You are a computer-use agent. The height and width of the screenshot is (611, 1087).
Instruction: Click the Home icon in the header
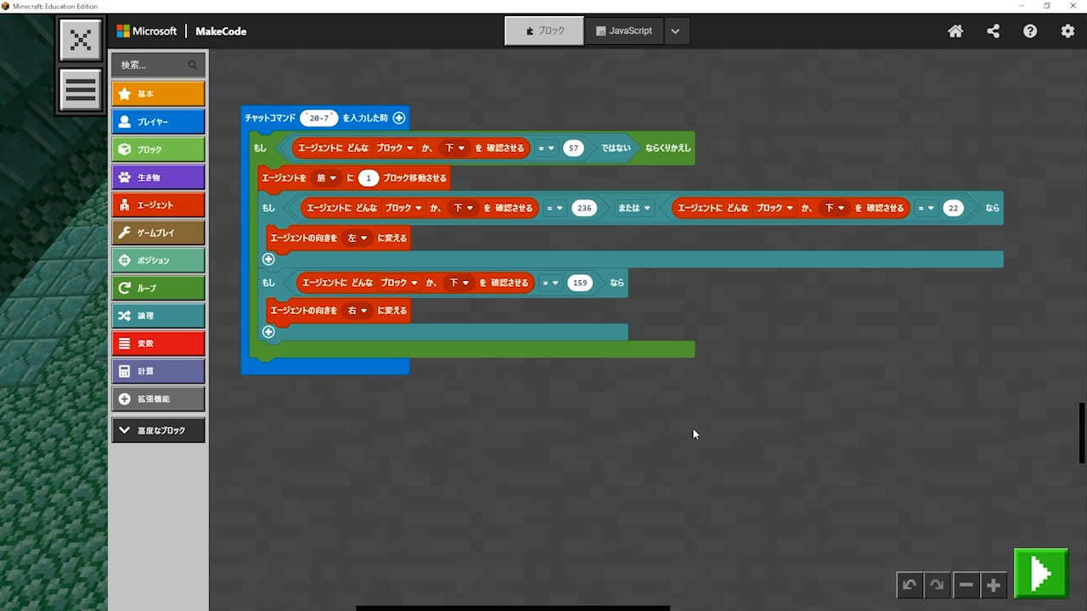coord(955,31)
